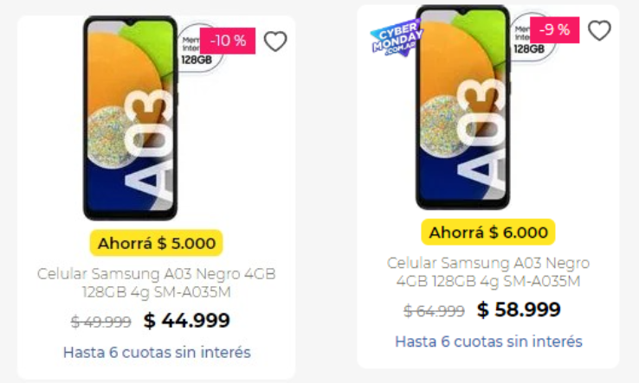Open the left Samsung A03 phone image
This screenshot has height=383, width=639.
(130, 118)
